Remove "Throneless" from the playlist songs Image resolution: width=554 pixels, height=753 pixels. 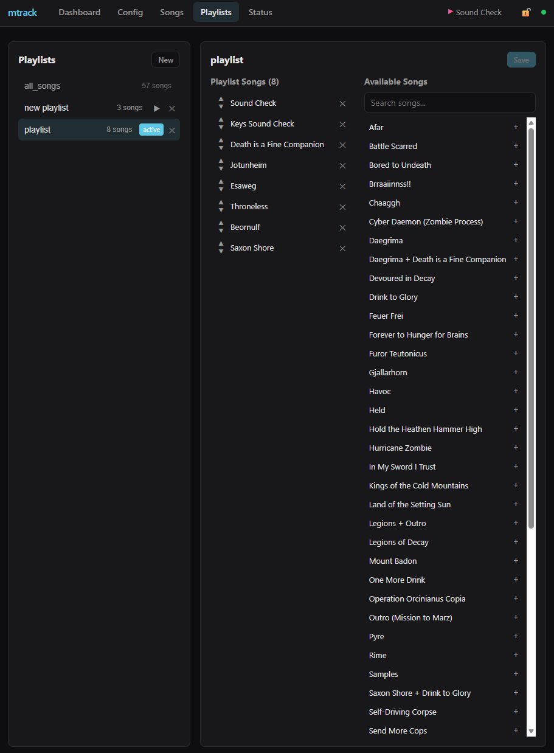click(x=342, y=207)
